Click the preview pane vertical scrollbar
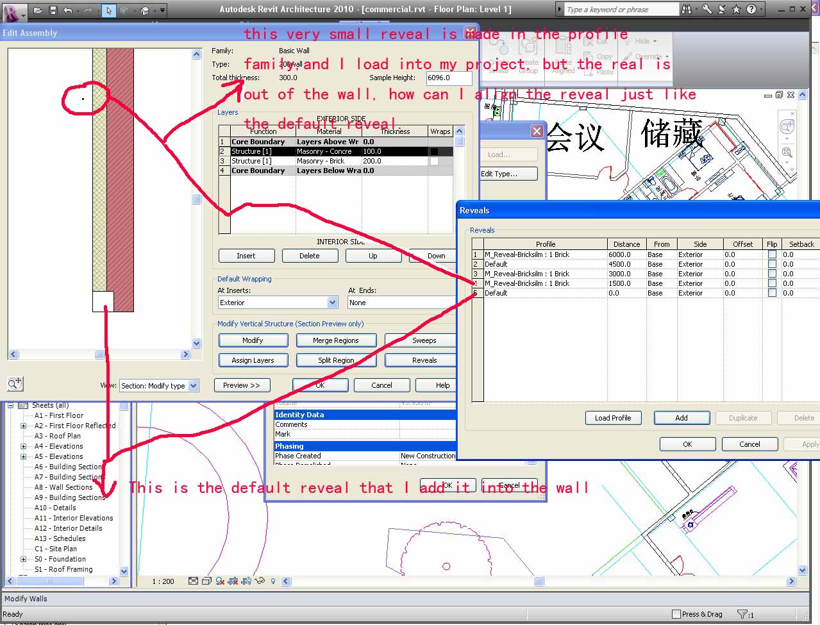Screen dimensions: 820x625 point(197,199)
